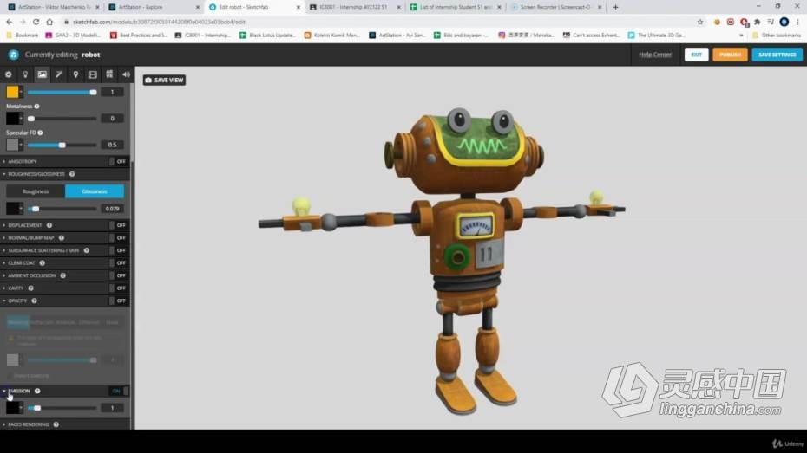Open the Metalness texture dropdown arrow
Screen dimensions: 807x453
[x=21, y=118]
